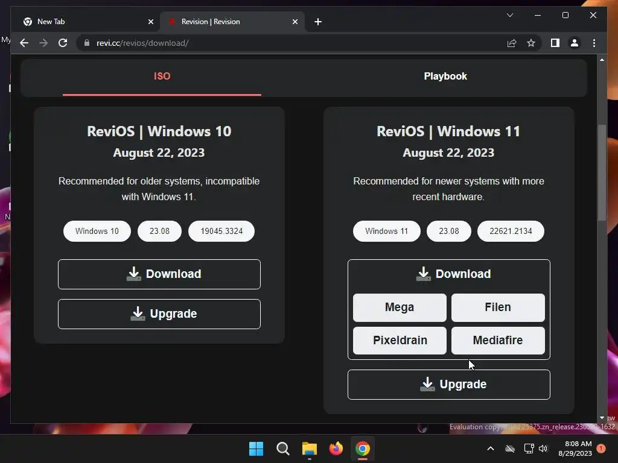Image resolution: width=618 pixels, height=463 pixels.
Task: Click the Windows 10 tag pill
Action: 97,231
